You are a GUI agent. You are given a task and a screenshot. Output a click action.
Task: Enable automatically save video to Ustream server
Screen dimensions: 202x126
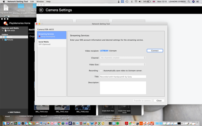(x=101, y=71)
